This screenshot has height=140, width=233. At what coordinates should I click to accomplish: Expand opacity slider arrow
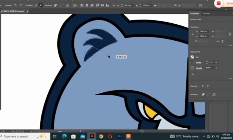coord(216,68)
